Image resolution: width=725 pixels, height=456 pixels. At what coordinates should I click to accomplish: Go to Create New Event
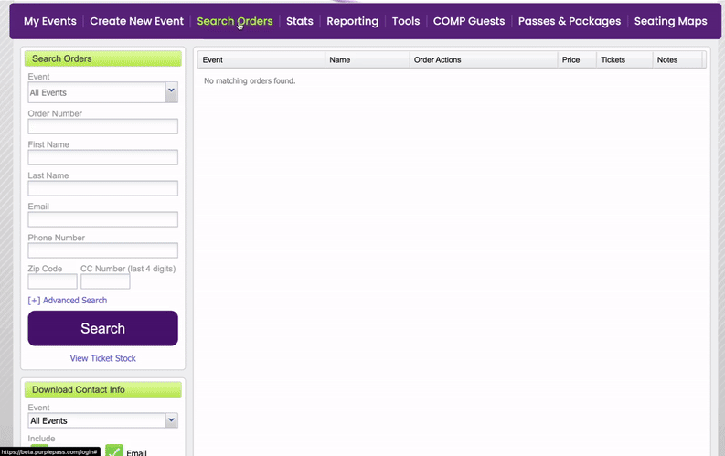pos(136,21)
